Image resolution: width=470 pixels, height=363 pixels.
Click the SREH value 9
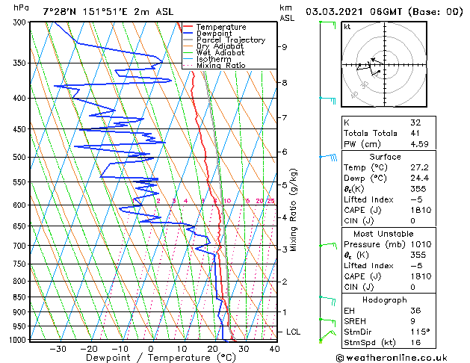[412, 321]
